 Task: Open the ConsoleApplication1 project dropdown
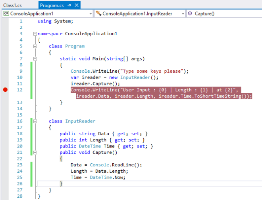(x=90, y=13)
